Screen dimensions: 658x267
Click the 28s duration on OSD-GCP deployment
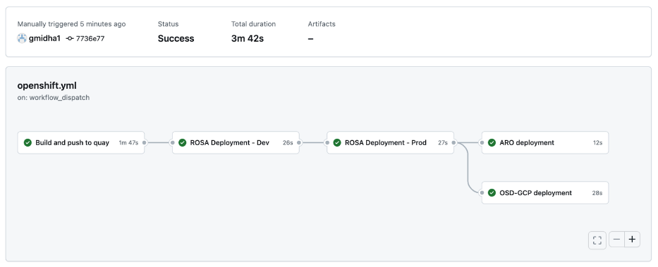[597, 193]
